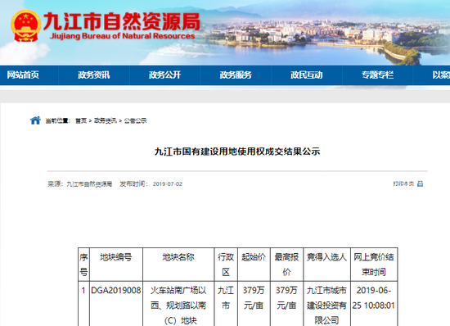Click the 打印本页 print link
The width and height of the screenshot is (450, 326).
[x=403, y=183]
